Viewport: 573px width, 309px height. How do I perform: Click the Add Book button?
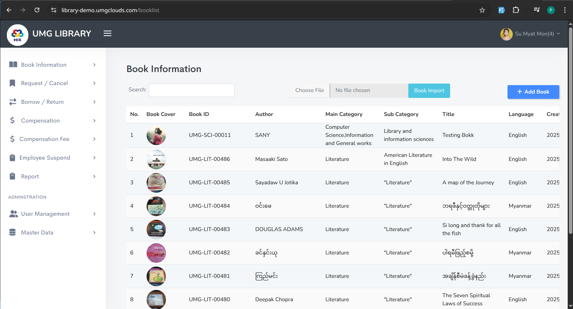(533, 92)
